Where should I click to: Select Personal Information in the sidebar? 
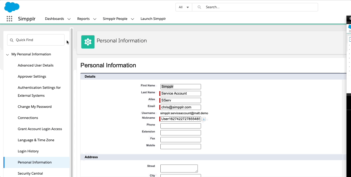[x=36, y=162]
